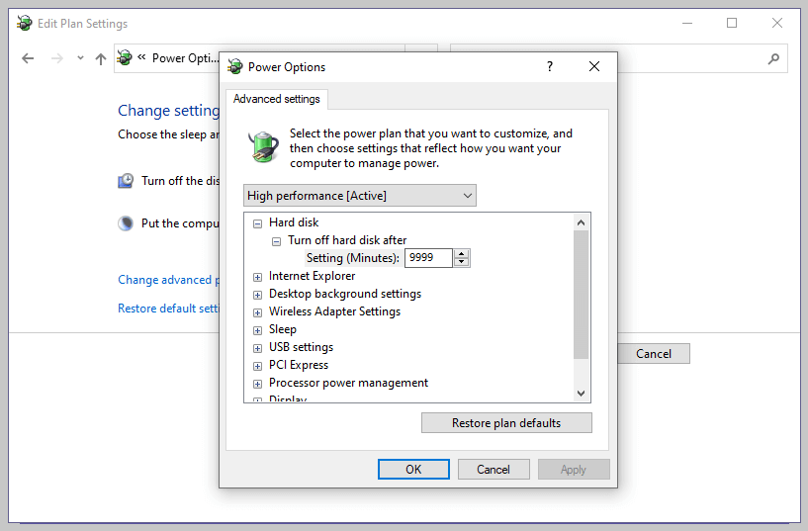Click the settings list scrollbar thumb
808x531 pixels.
coord(581,295)
